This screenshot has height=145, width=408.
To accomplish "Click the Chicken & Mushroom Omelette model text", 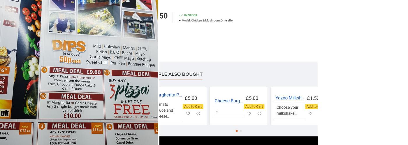I will [x=207, y=21].
